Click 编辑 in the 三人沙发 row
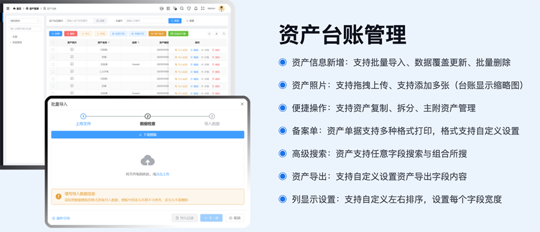The width and height of the screenshot is (540, 232). point(194,72)
